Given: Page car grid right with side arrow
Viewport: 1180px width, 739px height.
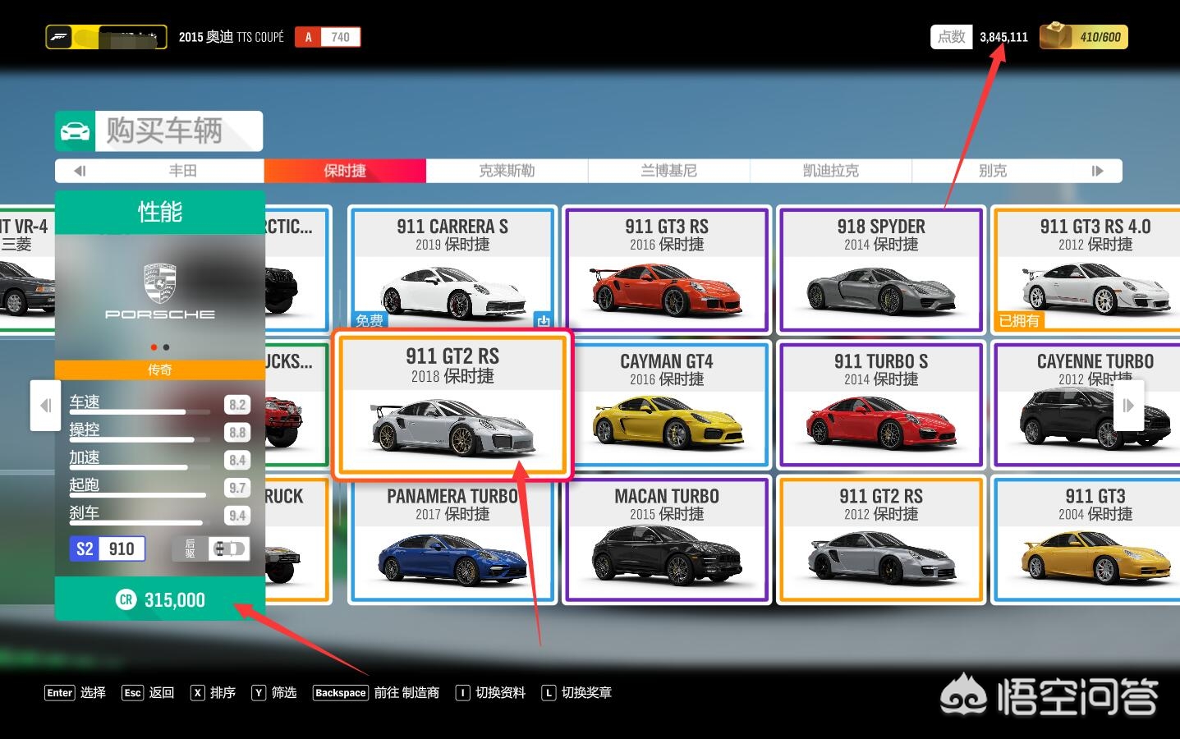Looking at the screenshot, I should coord(1128,405).
